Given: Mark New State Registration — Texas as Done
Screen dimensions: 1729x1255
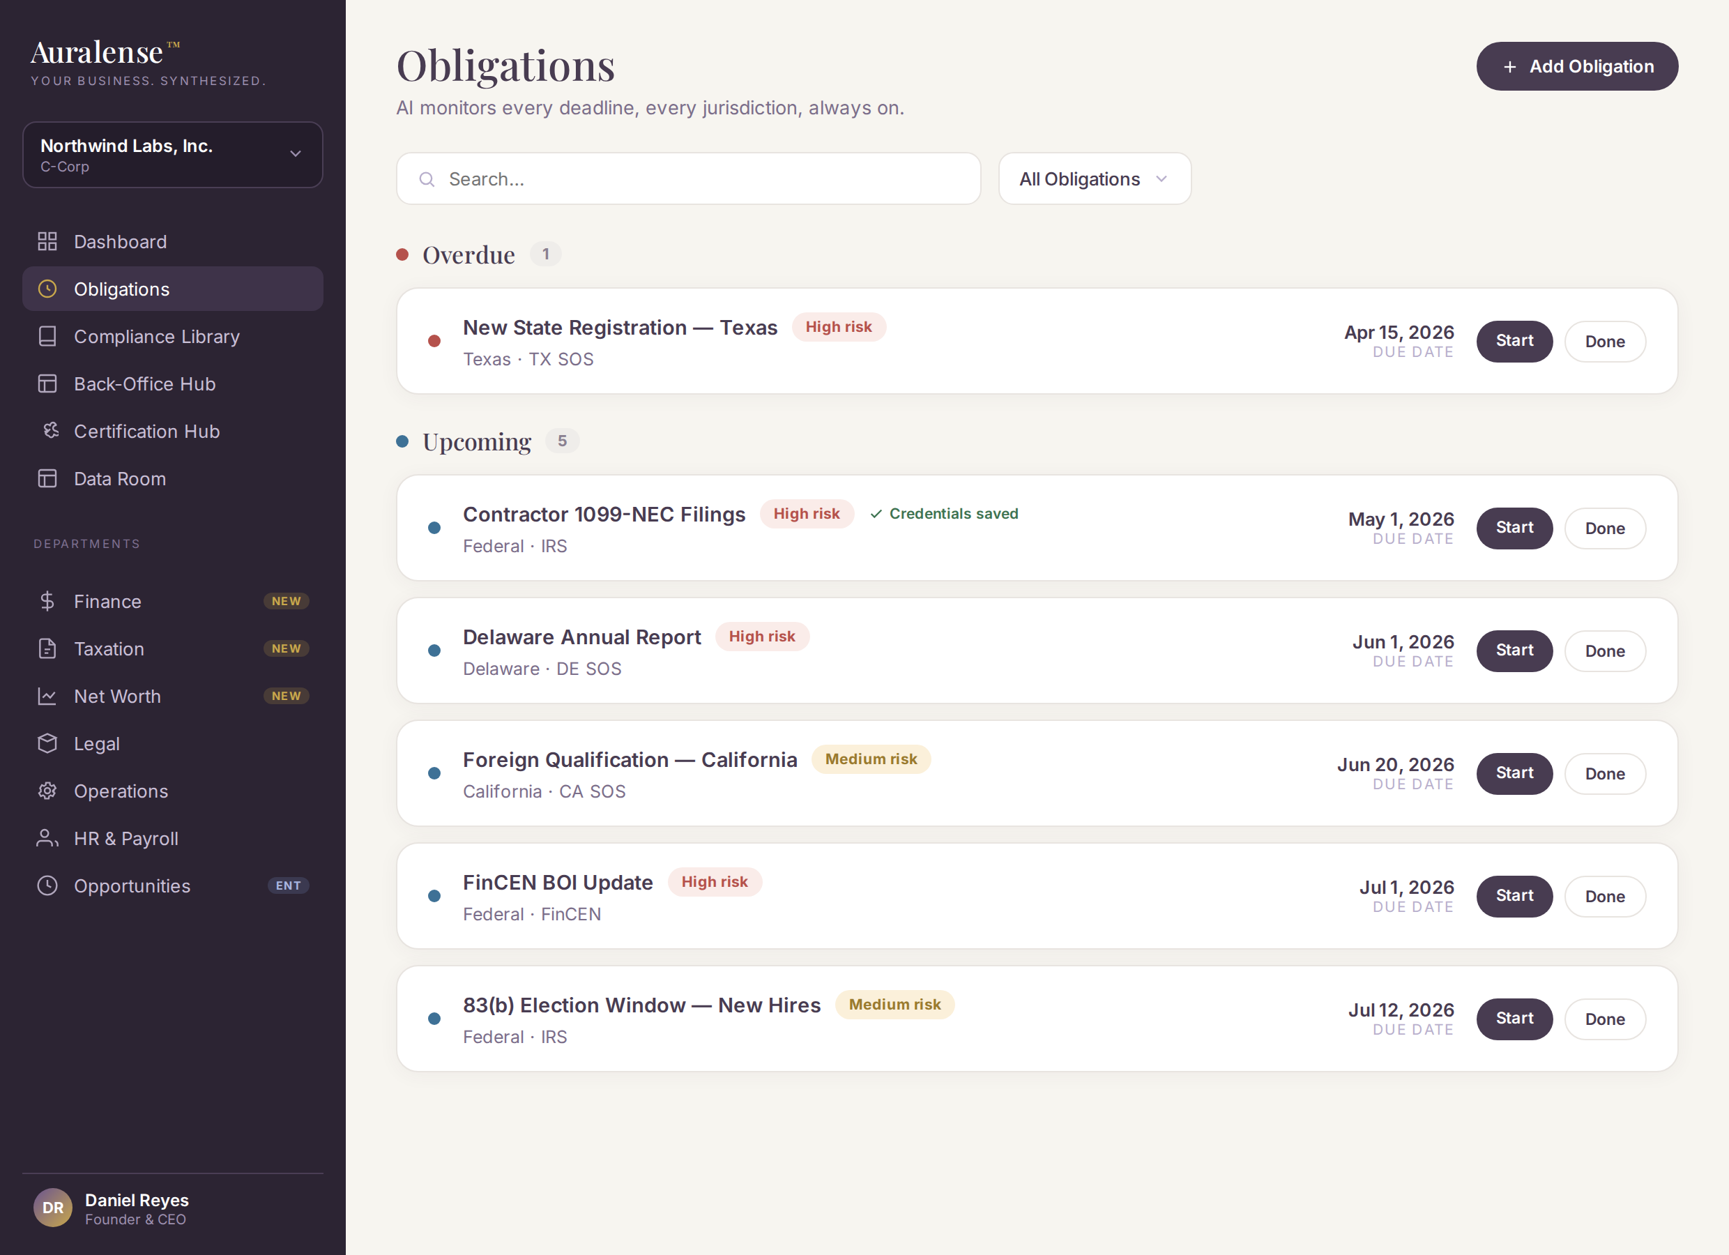Looking at the screenshot, I should (x=1605, y=341).
